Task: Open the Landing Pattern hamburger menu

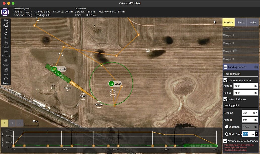Action: pos(256,67)
